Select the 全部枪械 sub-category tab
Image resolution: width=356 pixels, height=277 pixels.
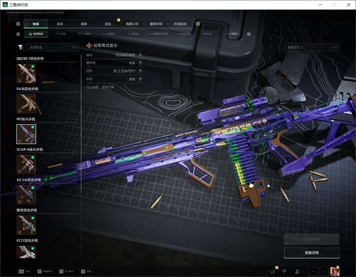pos(36,34)
